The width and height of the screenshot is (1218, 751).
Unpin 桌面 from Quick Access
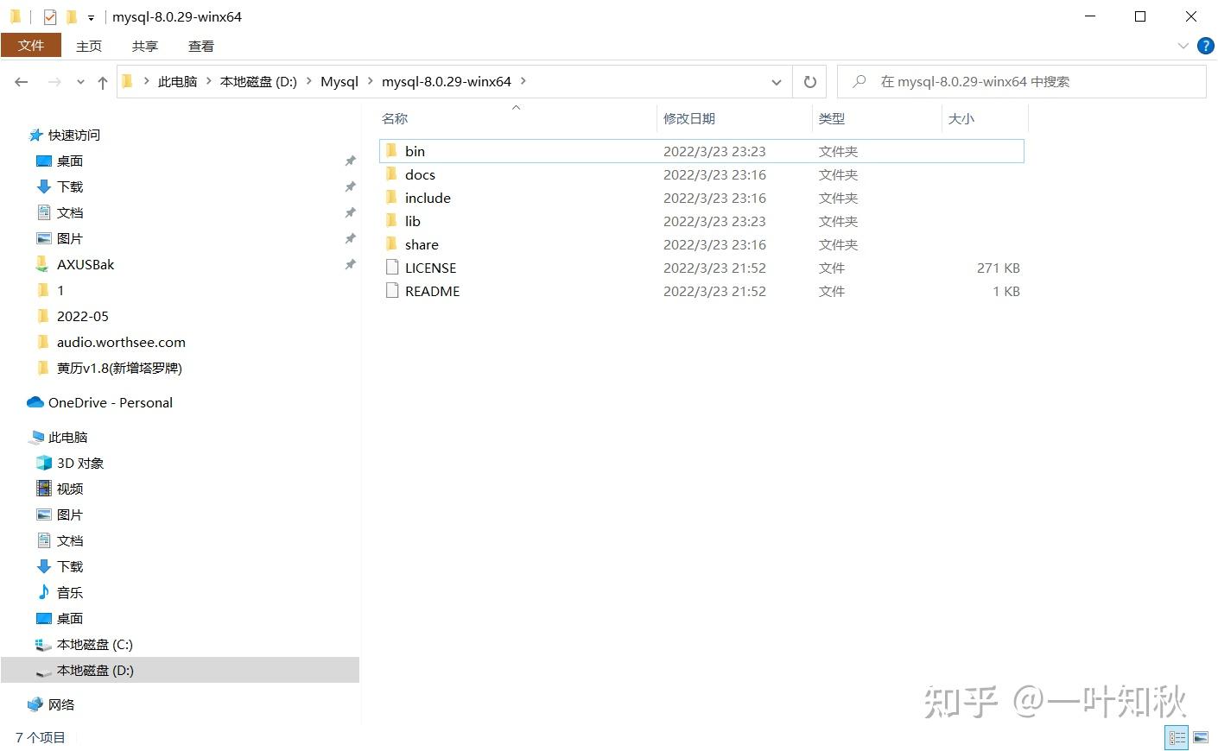[350, 161]
